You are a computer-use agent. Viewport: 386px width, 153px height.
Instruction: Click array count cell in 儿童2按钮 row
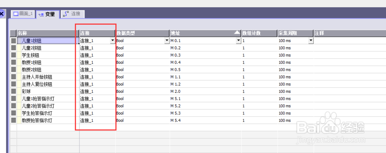[259, 48]
